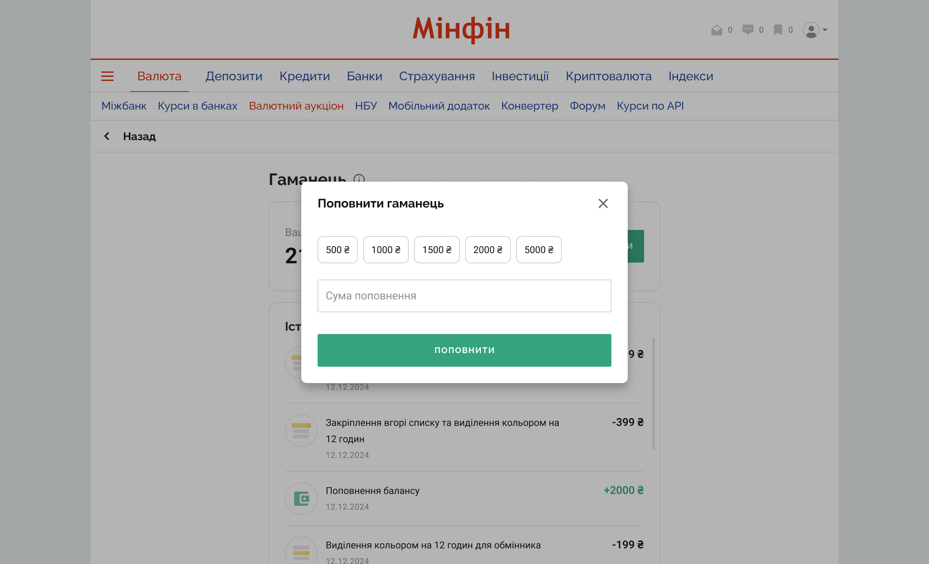Open the bookmarks icon in header
The image size is (929, 564).
[x=778, y=30]
